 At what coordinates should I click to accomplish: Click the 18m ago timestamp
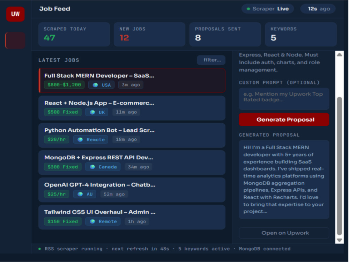pyautogui.click(x=126, y=139)
